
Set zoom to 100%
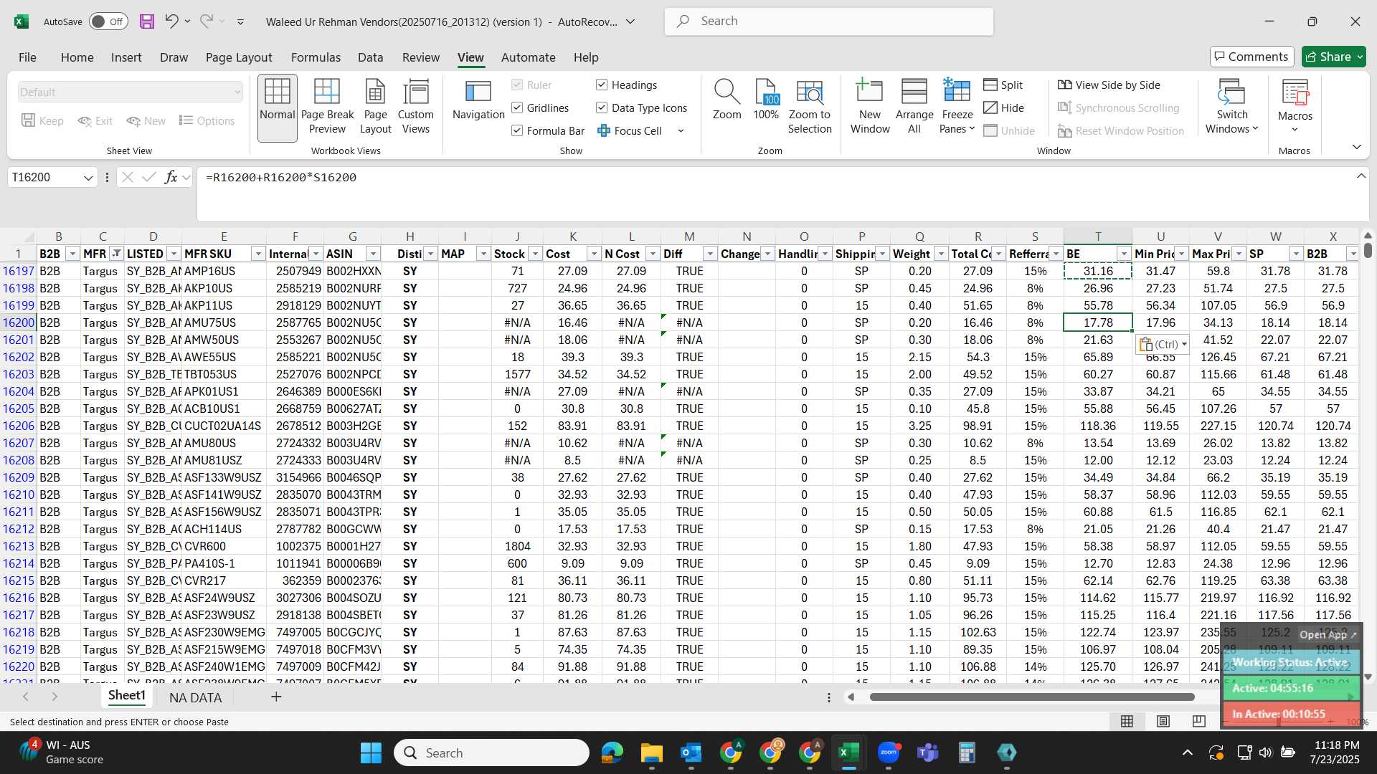coord(766,100)
